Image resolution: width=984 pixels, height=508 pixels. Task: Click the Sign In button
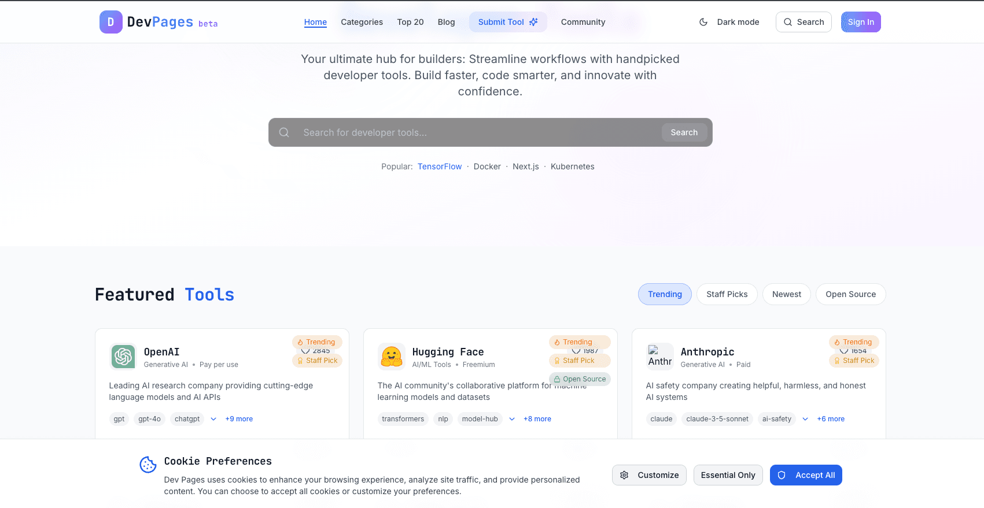click(x=861, y=22)
